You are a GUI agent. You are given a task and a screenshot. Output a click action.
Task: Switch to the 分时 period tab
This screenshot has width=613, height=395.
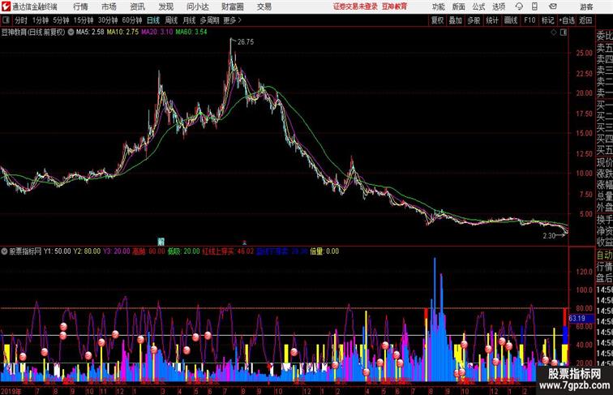click(x=21, y=20)
